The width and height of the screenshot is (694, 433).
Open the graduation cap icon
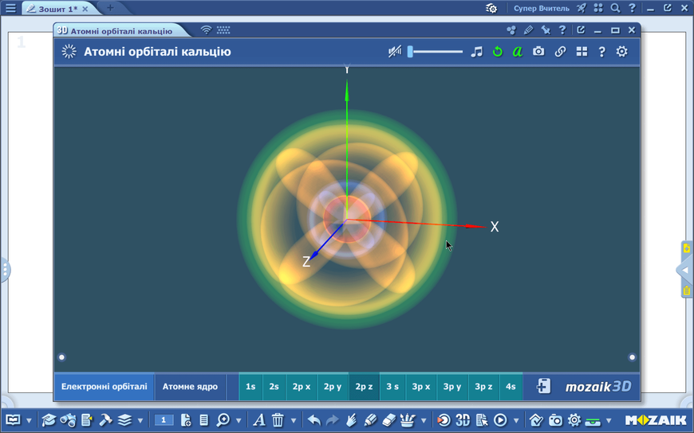[x=48, y=419]
